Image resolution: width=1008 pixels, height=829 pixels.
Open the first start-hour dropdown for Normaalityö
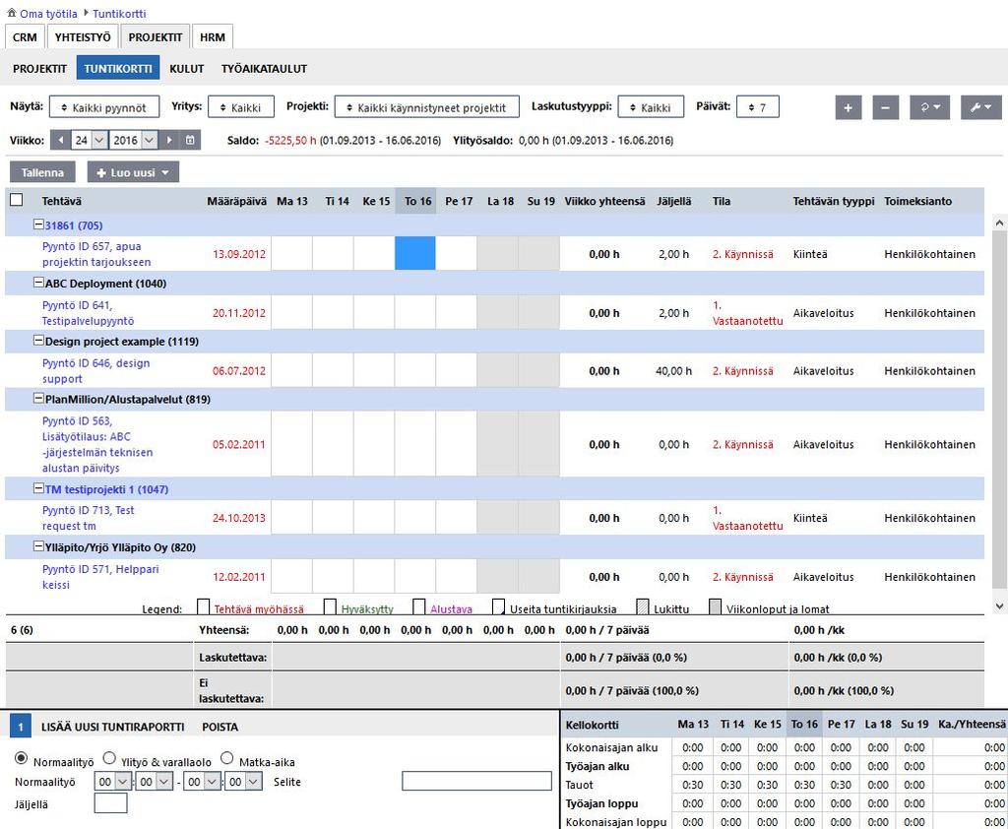click(x=113, y=782)
